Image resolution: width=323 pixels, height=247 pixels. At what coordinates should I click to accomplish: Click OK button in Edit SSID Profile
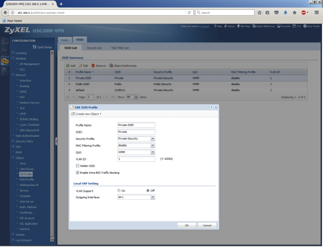click(187, 225)
